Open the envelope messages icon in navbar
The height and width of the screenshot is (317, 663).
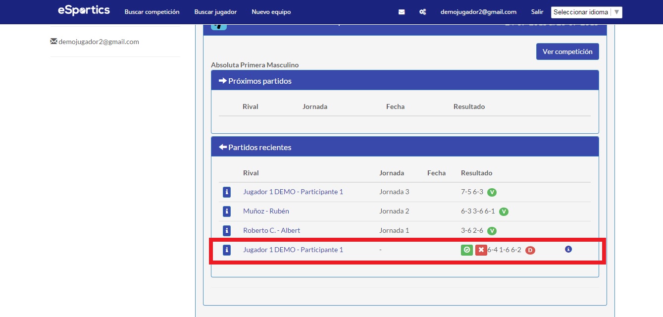402,12
